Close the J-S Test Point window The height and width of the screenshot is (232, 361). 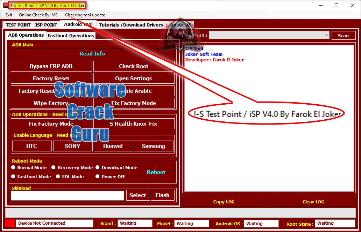(x=353, y=5)
